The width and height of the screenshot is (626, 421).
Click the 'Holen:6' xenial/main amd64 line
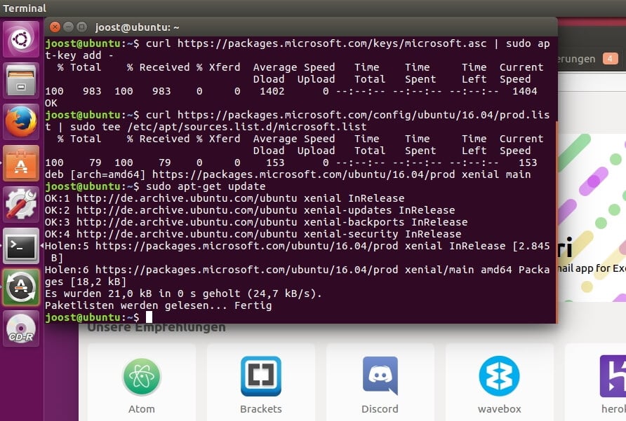(x=297, y=275)
